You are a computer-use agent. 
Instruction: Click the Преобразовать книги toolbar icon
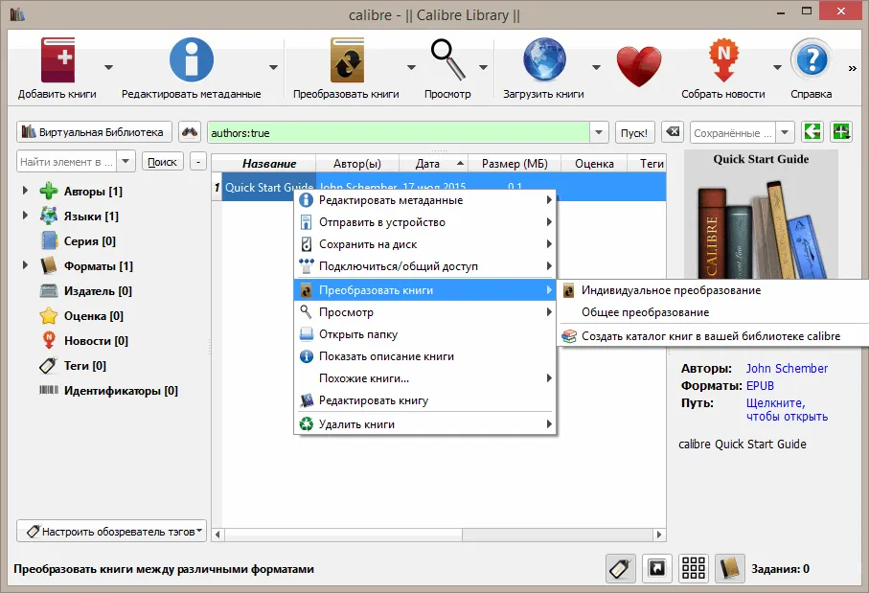347,59
